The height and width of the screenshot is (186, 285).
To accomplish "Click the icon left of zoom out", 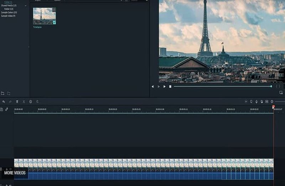I will click(266, 102).
